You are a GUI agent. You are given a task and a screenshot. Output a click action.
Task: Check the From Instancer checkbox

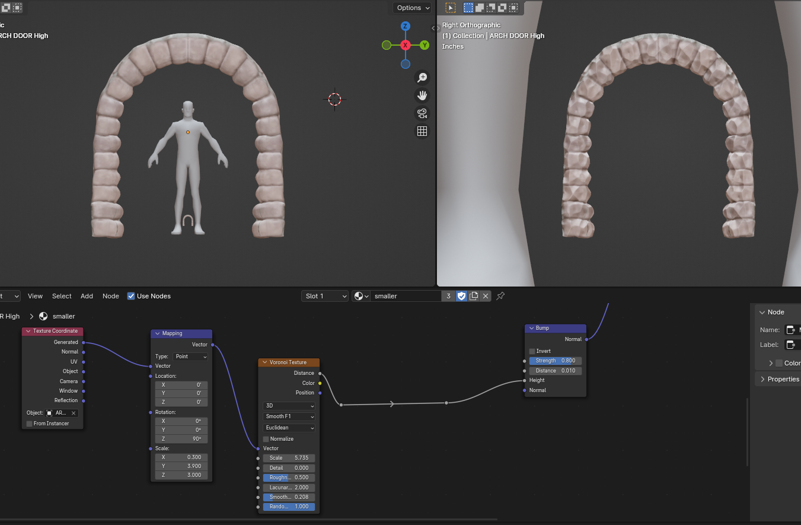30,424
